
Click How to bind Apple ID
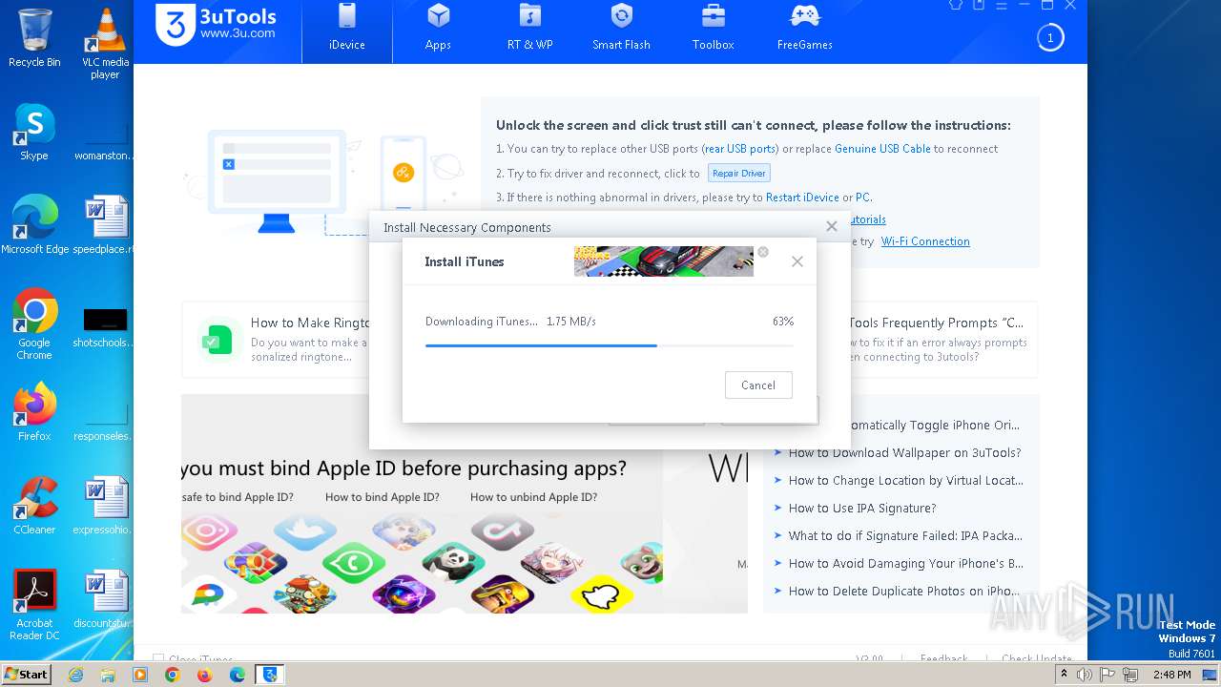[382, 497]
